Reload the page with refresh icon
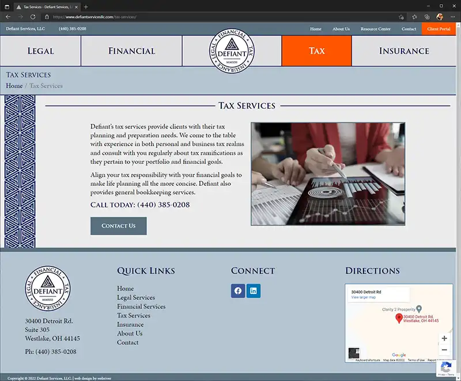This screenshot has height=381, width=461. point(33,17)
